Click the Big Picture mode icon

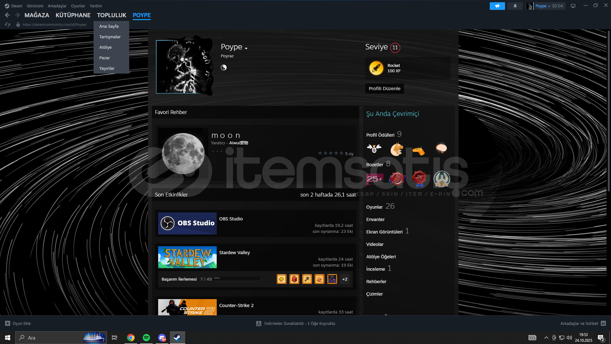click(573, 6)
